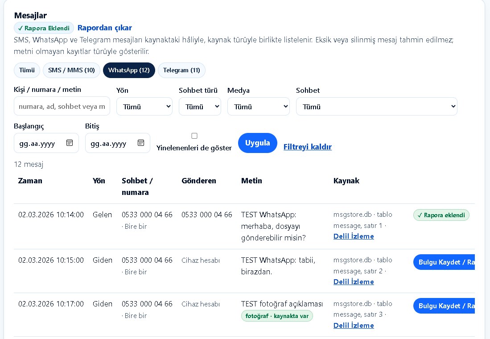
Task: Click Gelen direction in first row
Action: pos(102,215)
